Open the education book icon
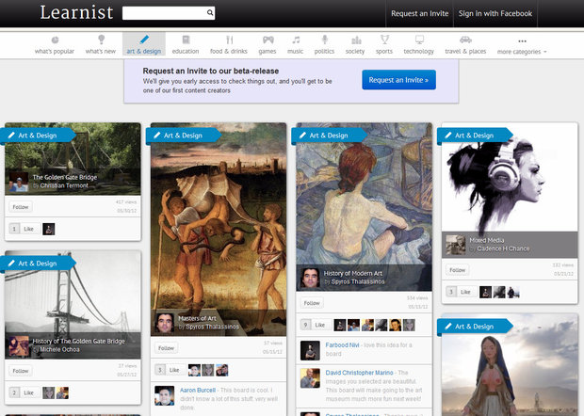The width and height of the screenshot is (584, 416). (x=185, y=40)
